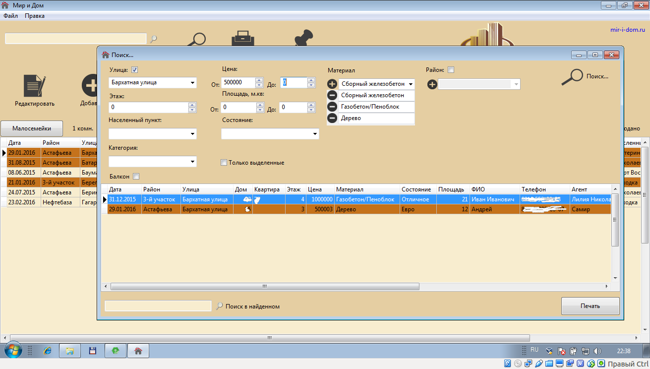This screenshot has width=650, height=369.
Task: Remove Газобетон/Пеноблок material with its minus icon
Action: pos(332,107)
